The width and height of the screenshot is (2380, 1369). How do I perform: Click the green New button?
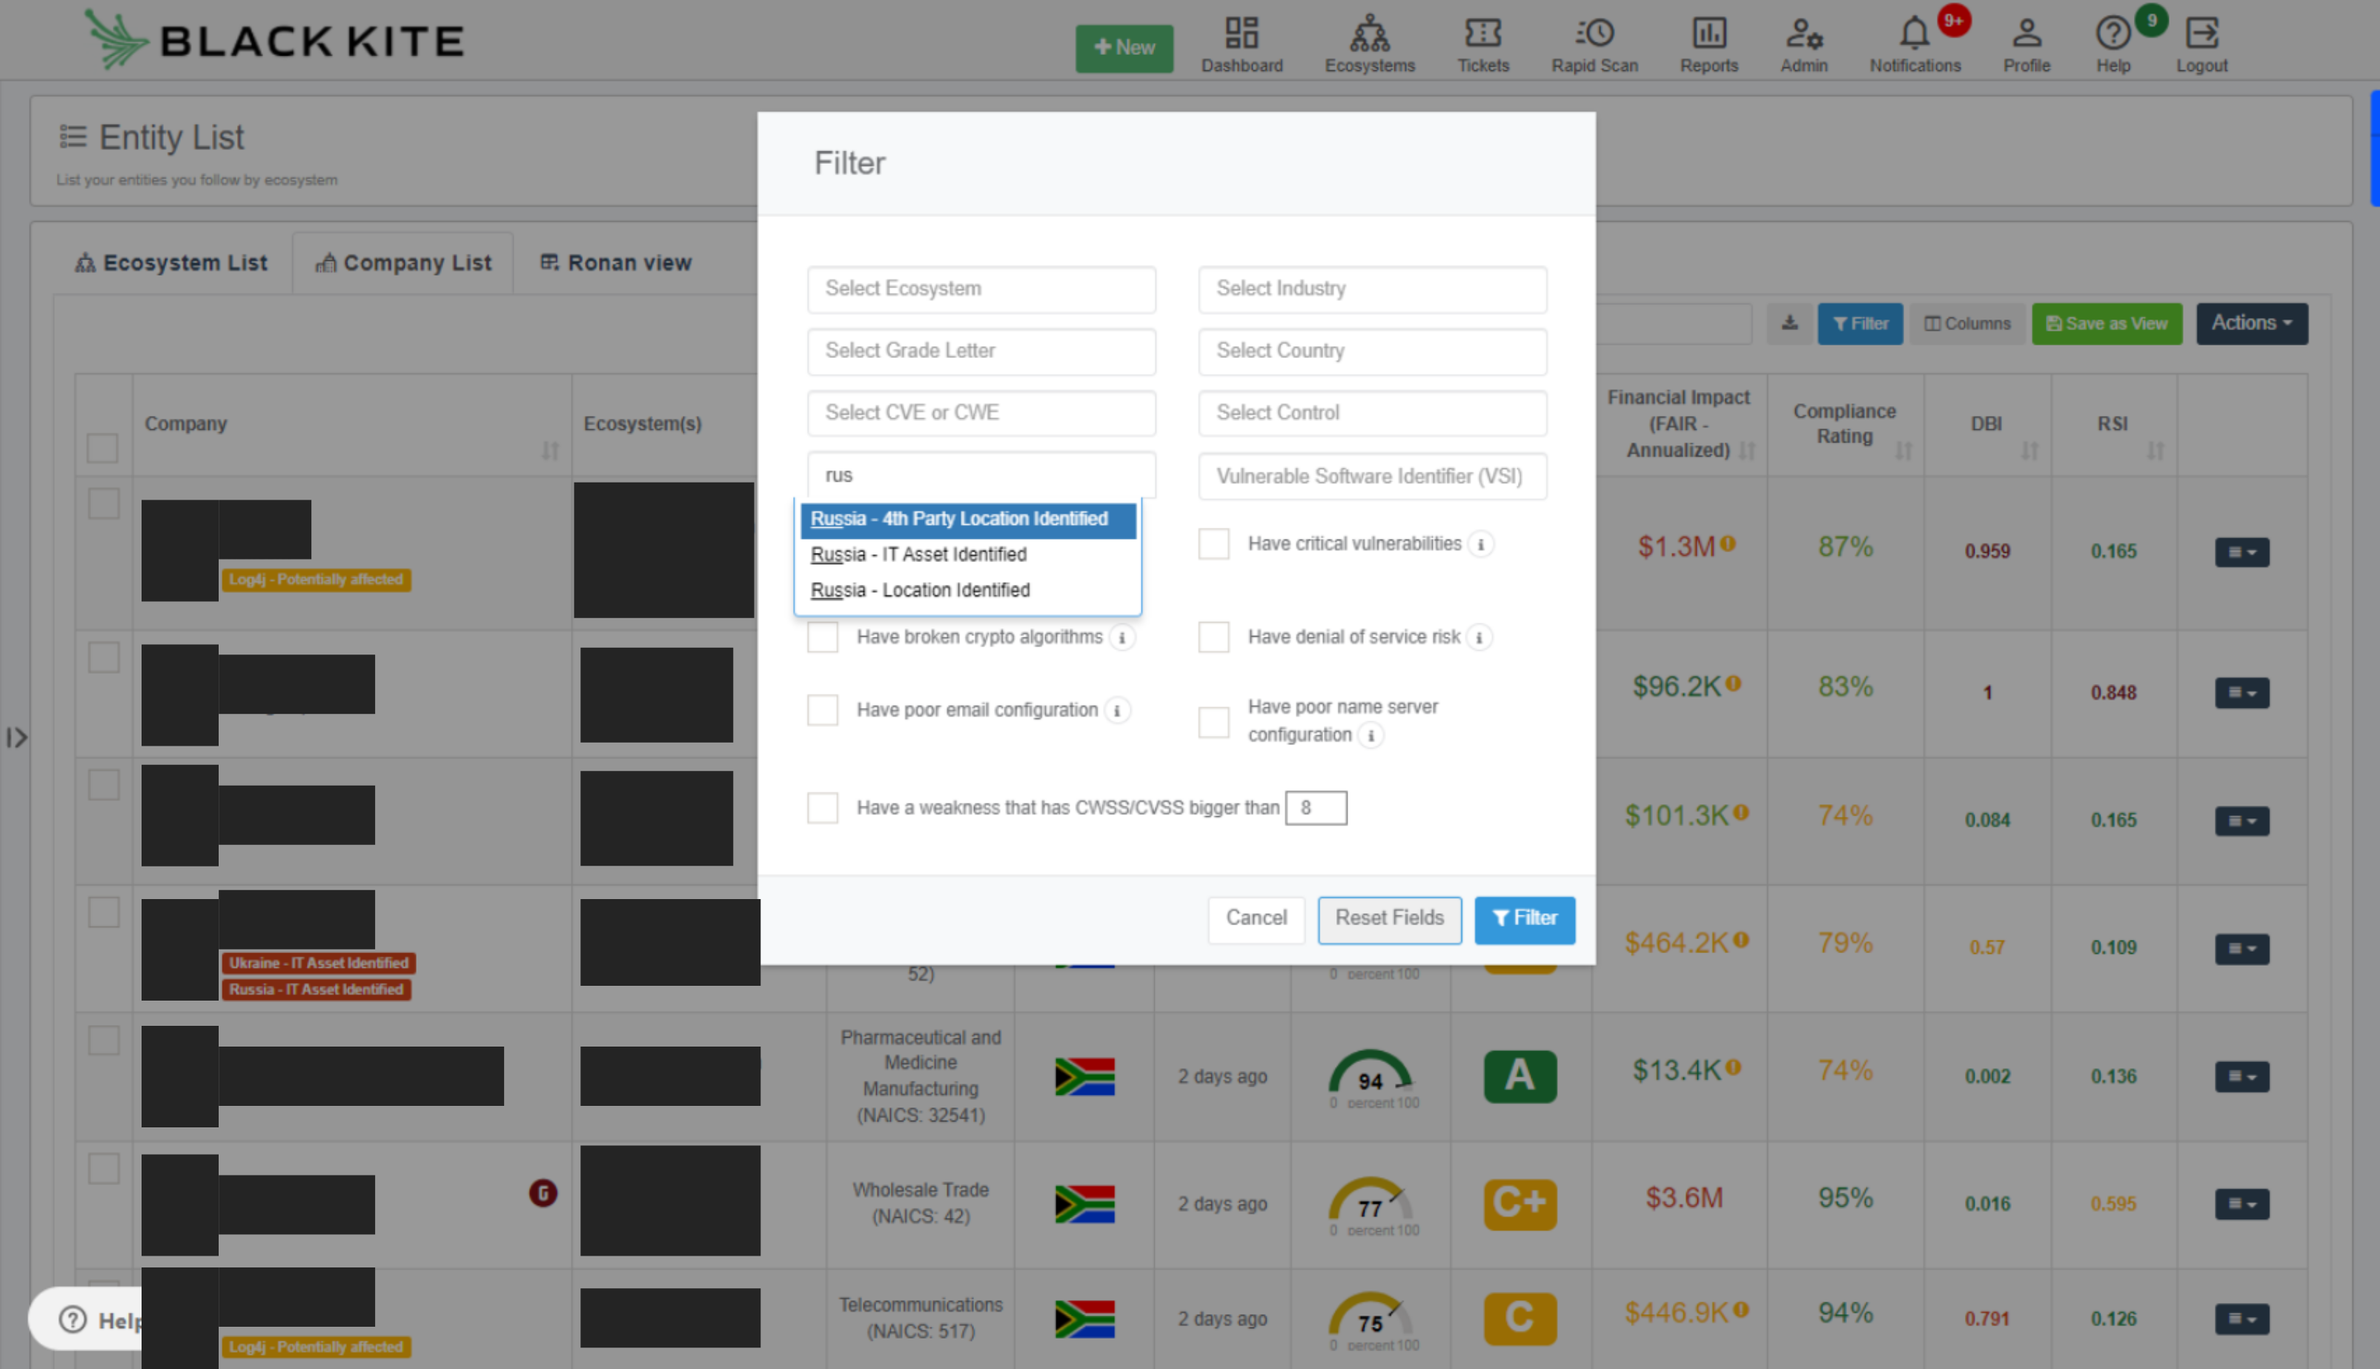pos(1124,48)
